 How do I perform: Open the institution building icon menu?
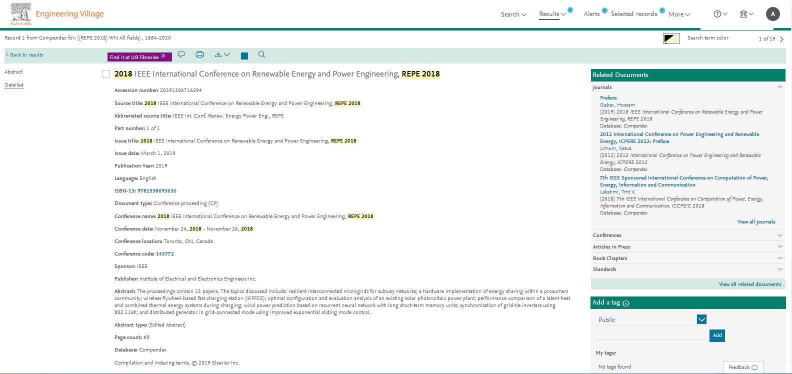click(x=746, y=14)
